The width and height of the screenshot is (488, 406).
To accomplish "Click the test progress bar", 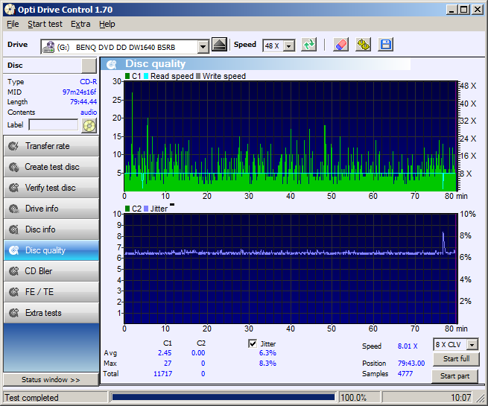I will pos(224,397).
